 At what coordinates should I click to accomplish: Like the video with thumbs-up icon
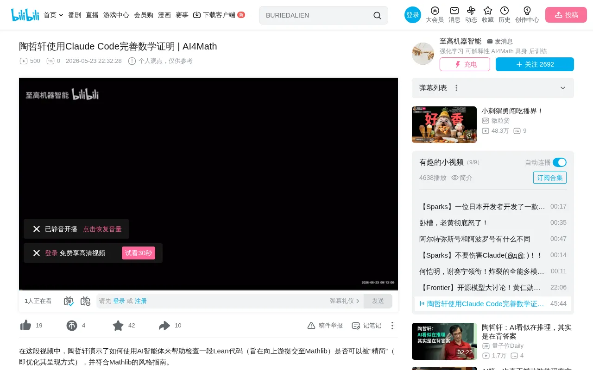[25, 326]
